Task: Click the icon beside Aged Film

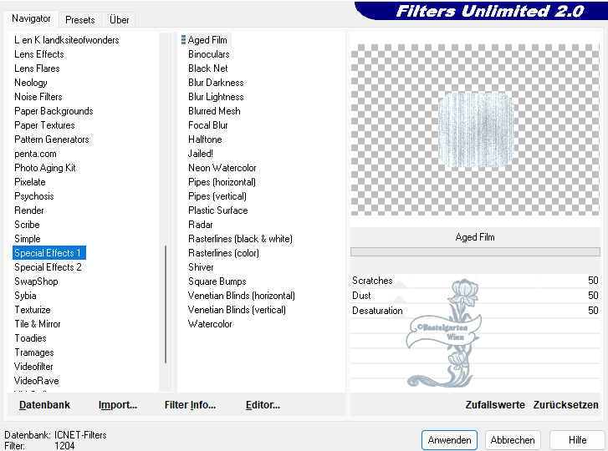Action: coord(183,40)
